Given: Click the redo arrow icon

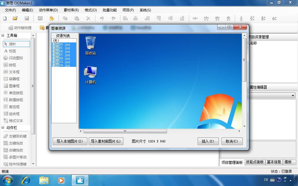Looking at the screenshot, I should tap(113, 18).
